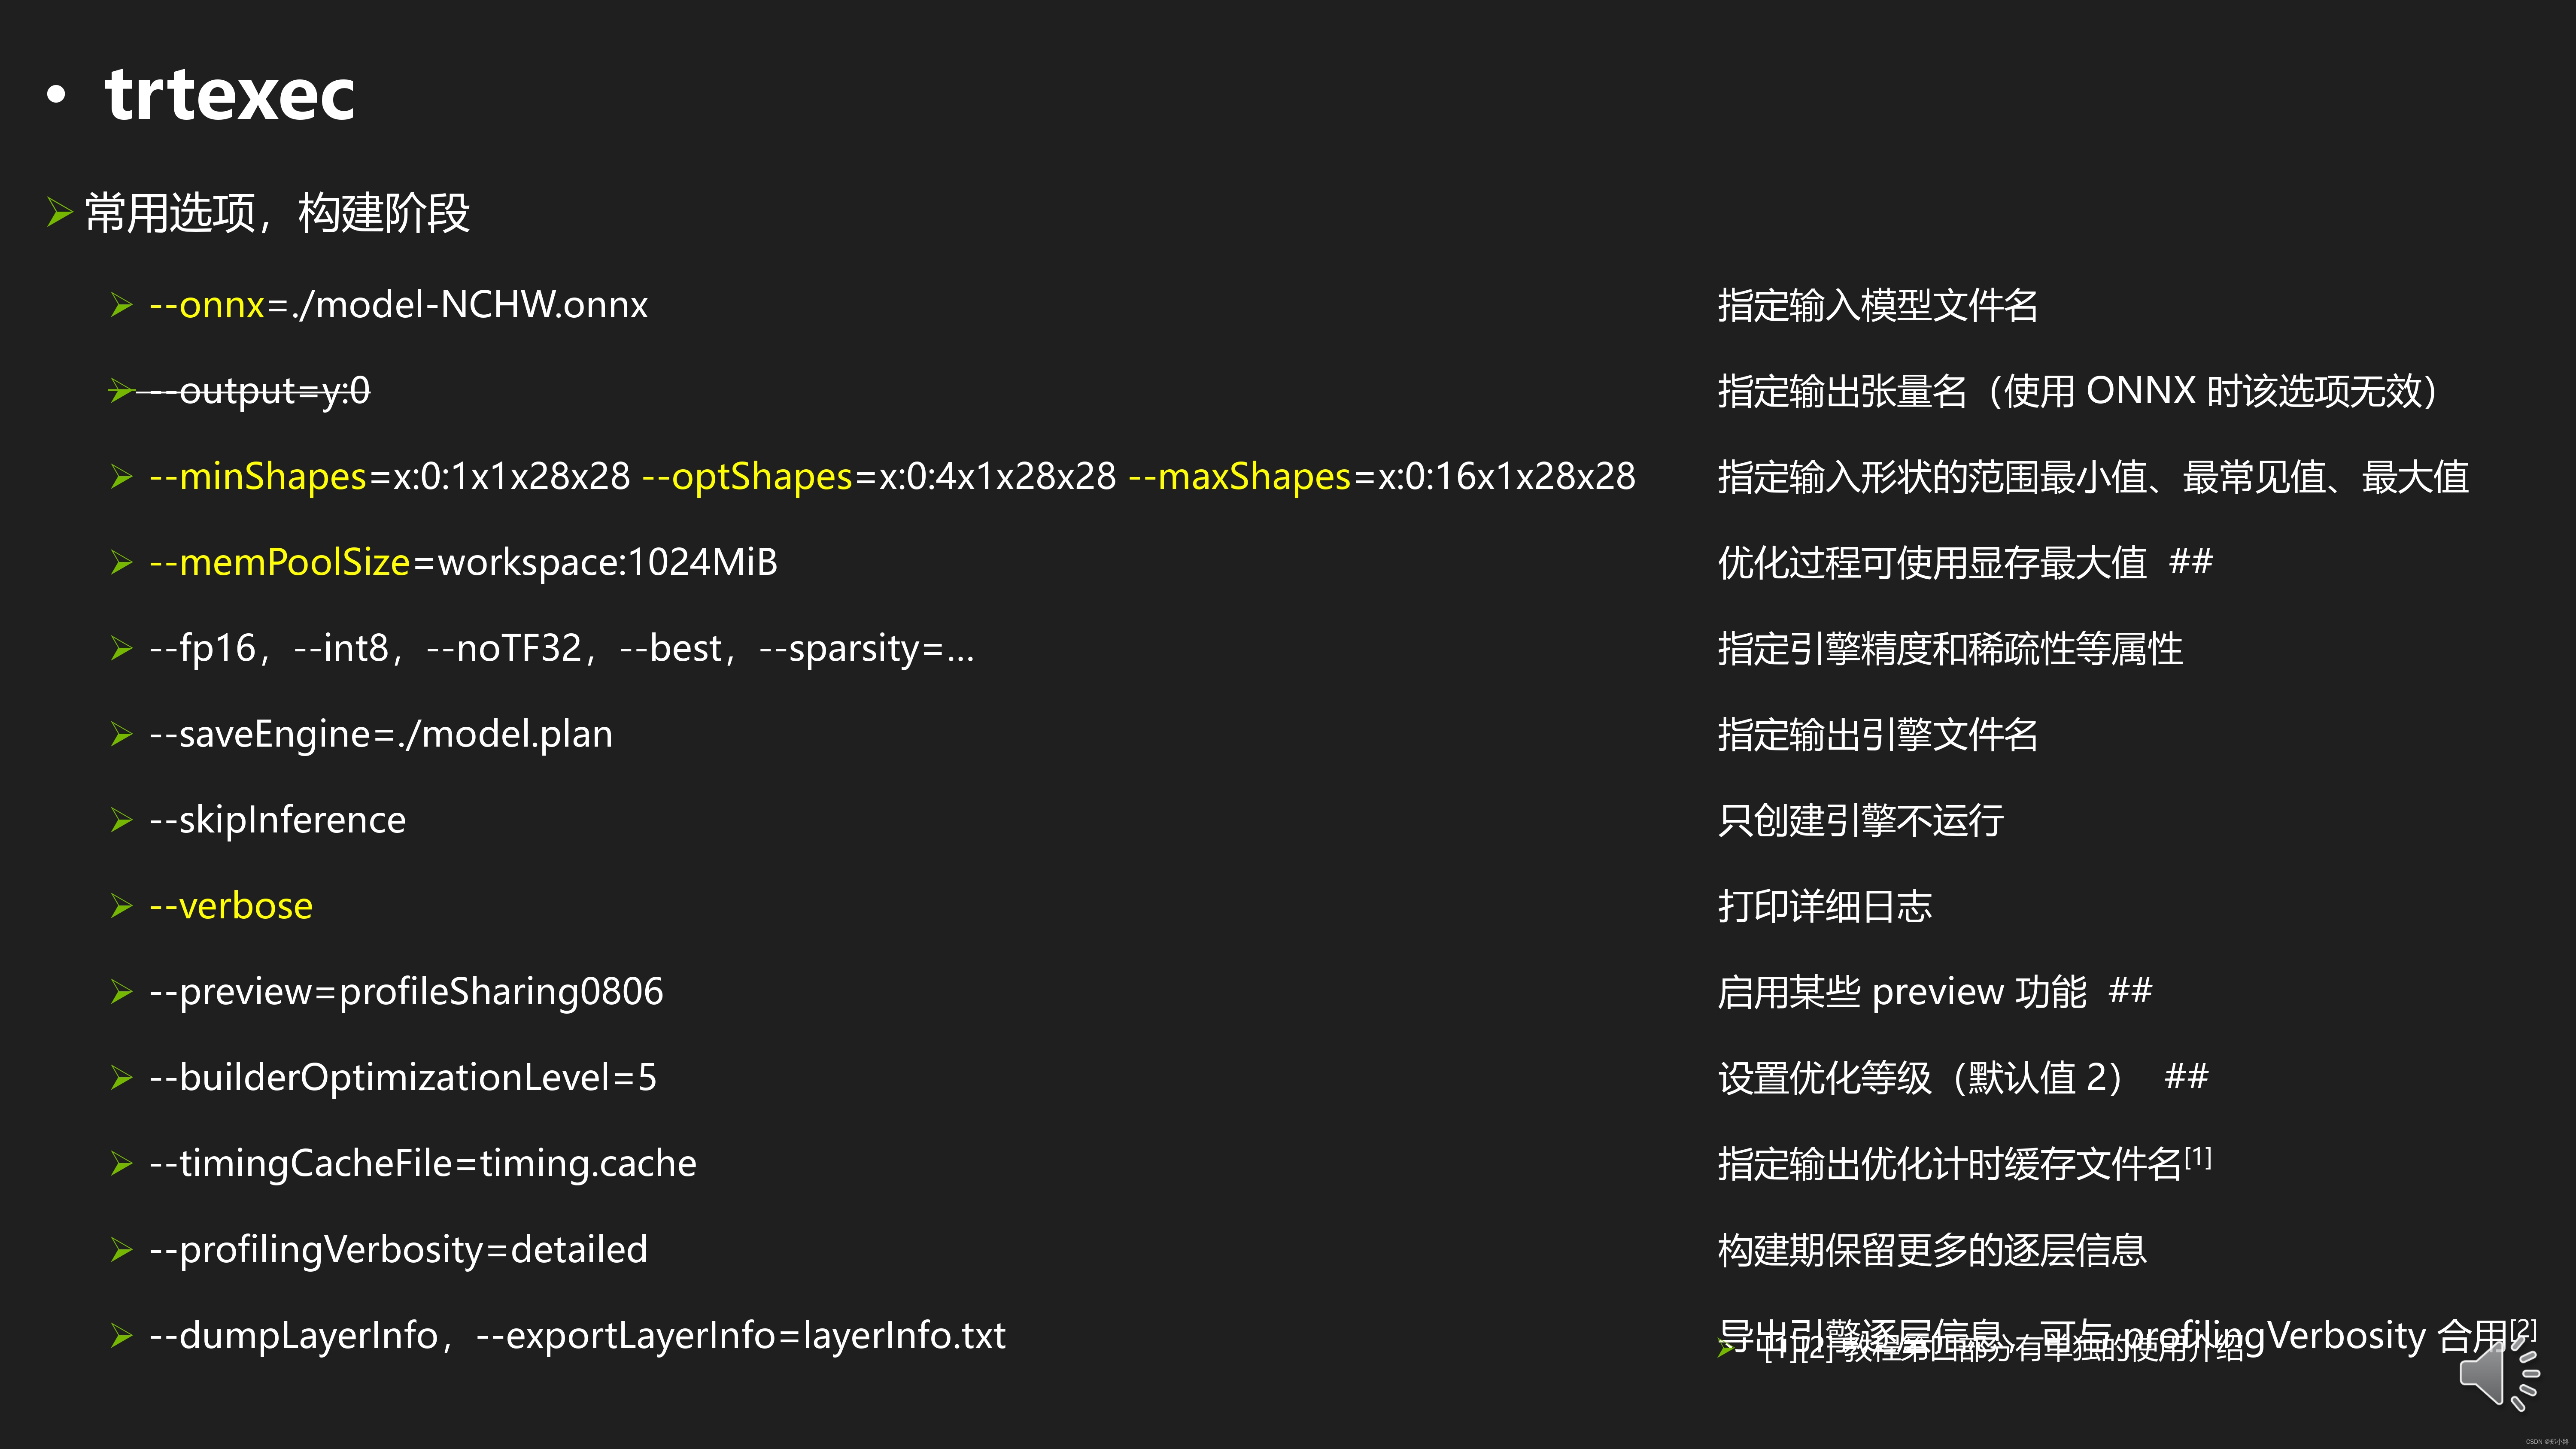This screenshot has width=2576, height=1449.
Task: Click the green arrow beside --onnx option
Action: click(121, 305)
